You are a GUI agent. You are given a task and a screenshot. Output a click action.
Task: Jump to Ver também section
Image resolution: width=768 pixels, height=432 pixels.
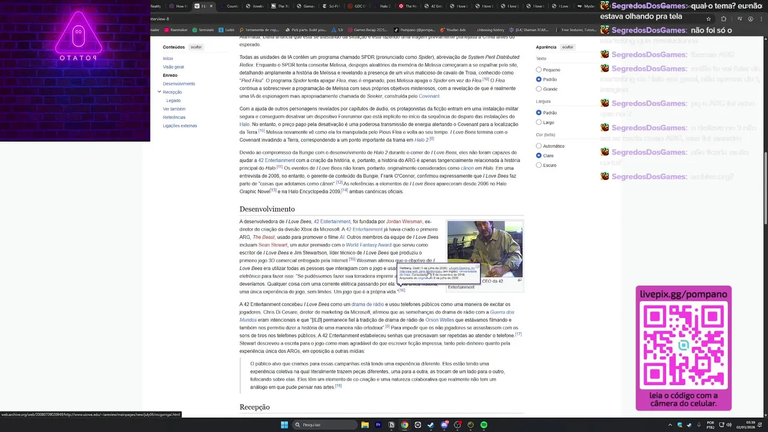174,109
